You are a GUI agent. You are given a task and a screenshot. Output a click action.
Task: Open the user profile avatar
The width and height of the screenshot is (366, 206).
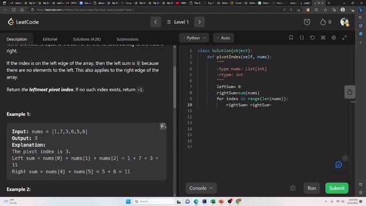(x=344, y=22)
